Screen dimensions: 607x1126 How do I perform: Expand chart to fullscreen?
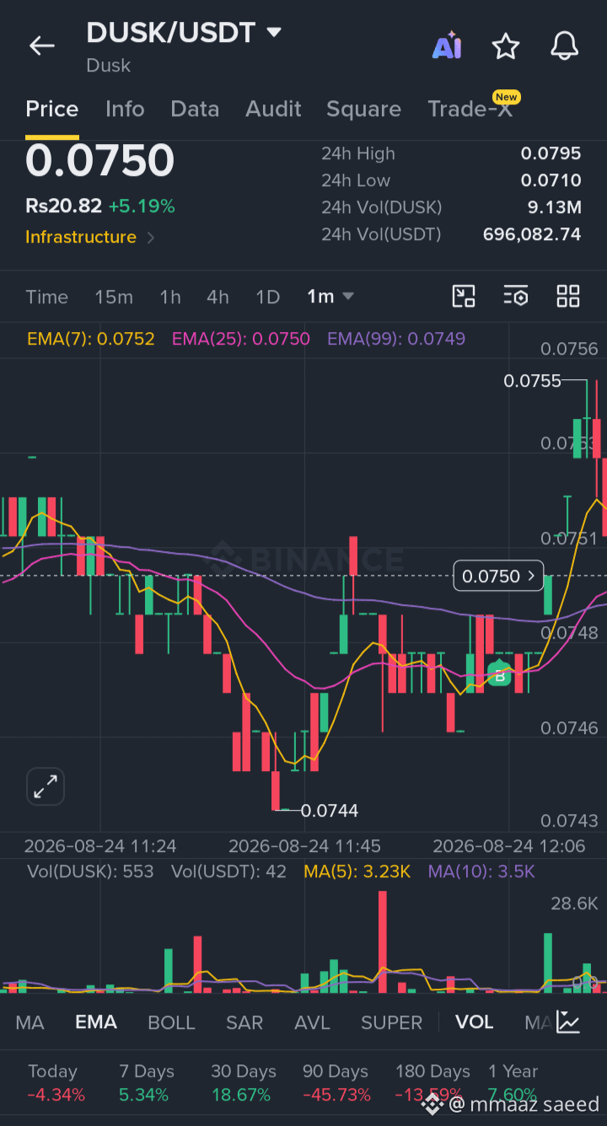pyautogui.click(x=45, y=786)
